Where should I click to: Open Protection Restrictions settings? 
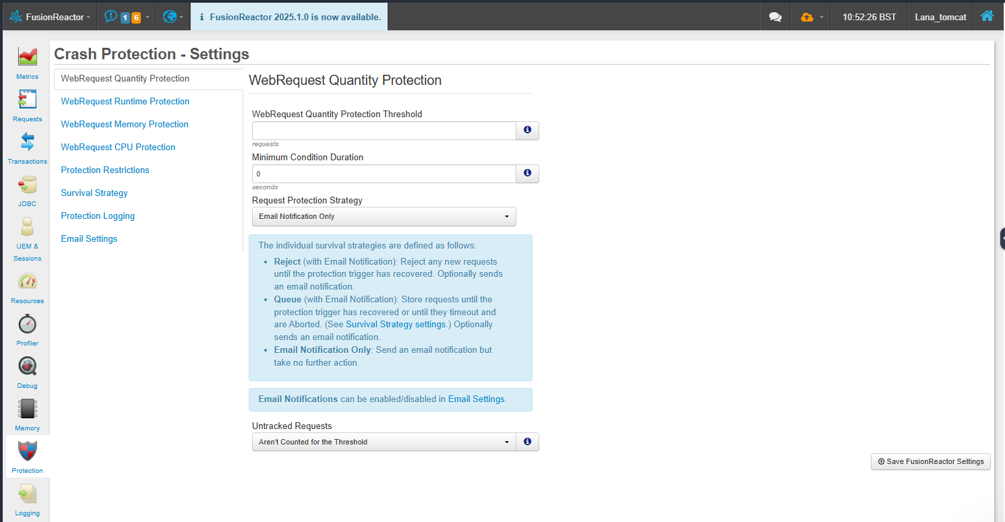coord(105,170)
